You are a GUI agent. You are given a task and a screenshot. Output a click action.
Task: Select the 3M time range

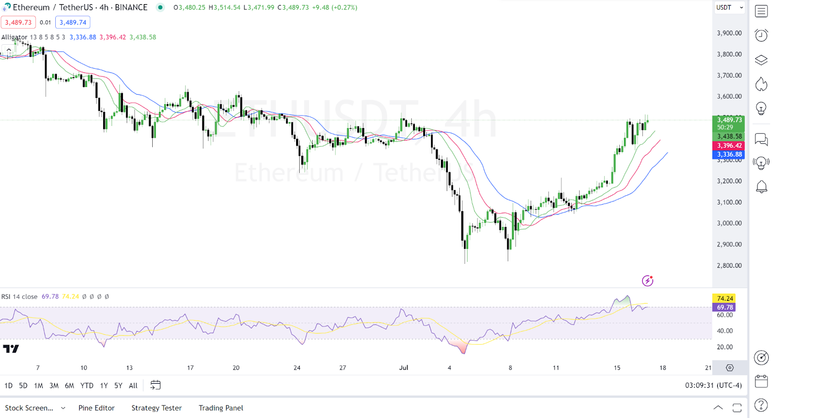coord(54,386)
